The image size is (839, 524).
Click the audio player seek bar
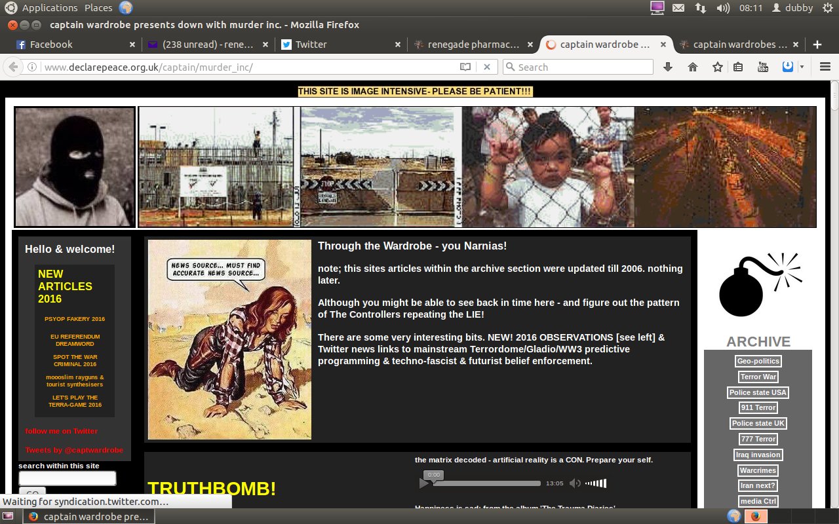coord(487,483)
